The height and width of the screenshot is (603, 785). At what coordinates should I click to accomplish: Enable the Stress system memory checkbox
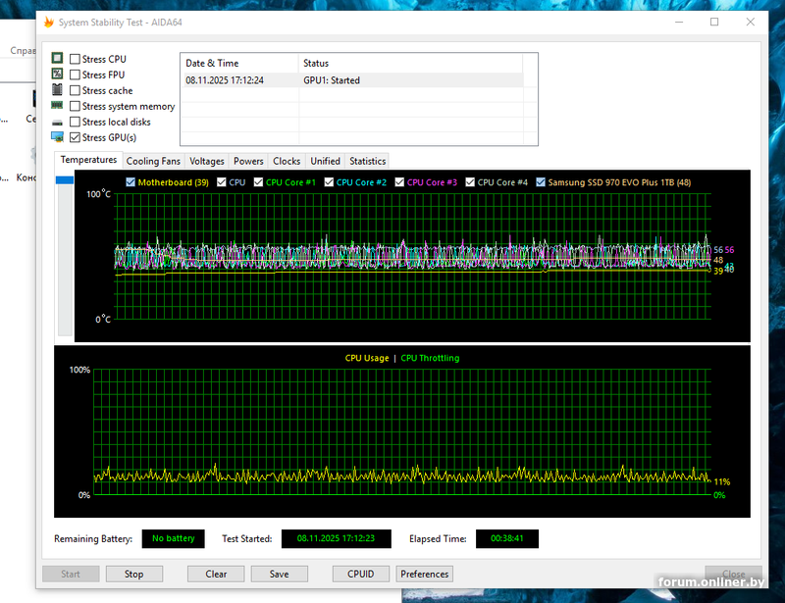tap(75, 106)
